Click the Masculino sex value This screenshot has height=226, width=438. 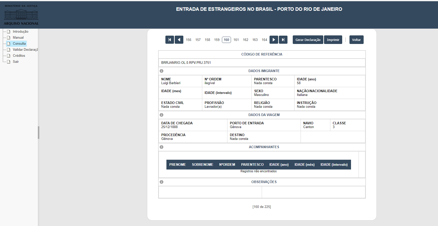point(261,95)
